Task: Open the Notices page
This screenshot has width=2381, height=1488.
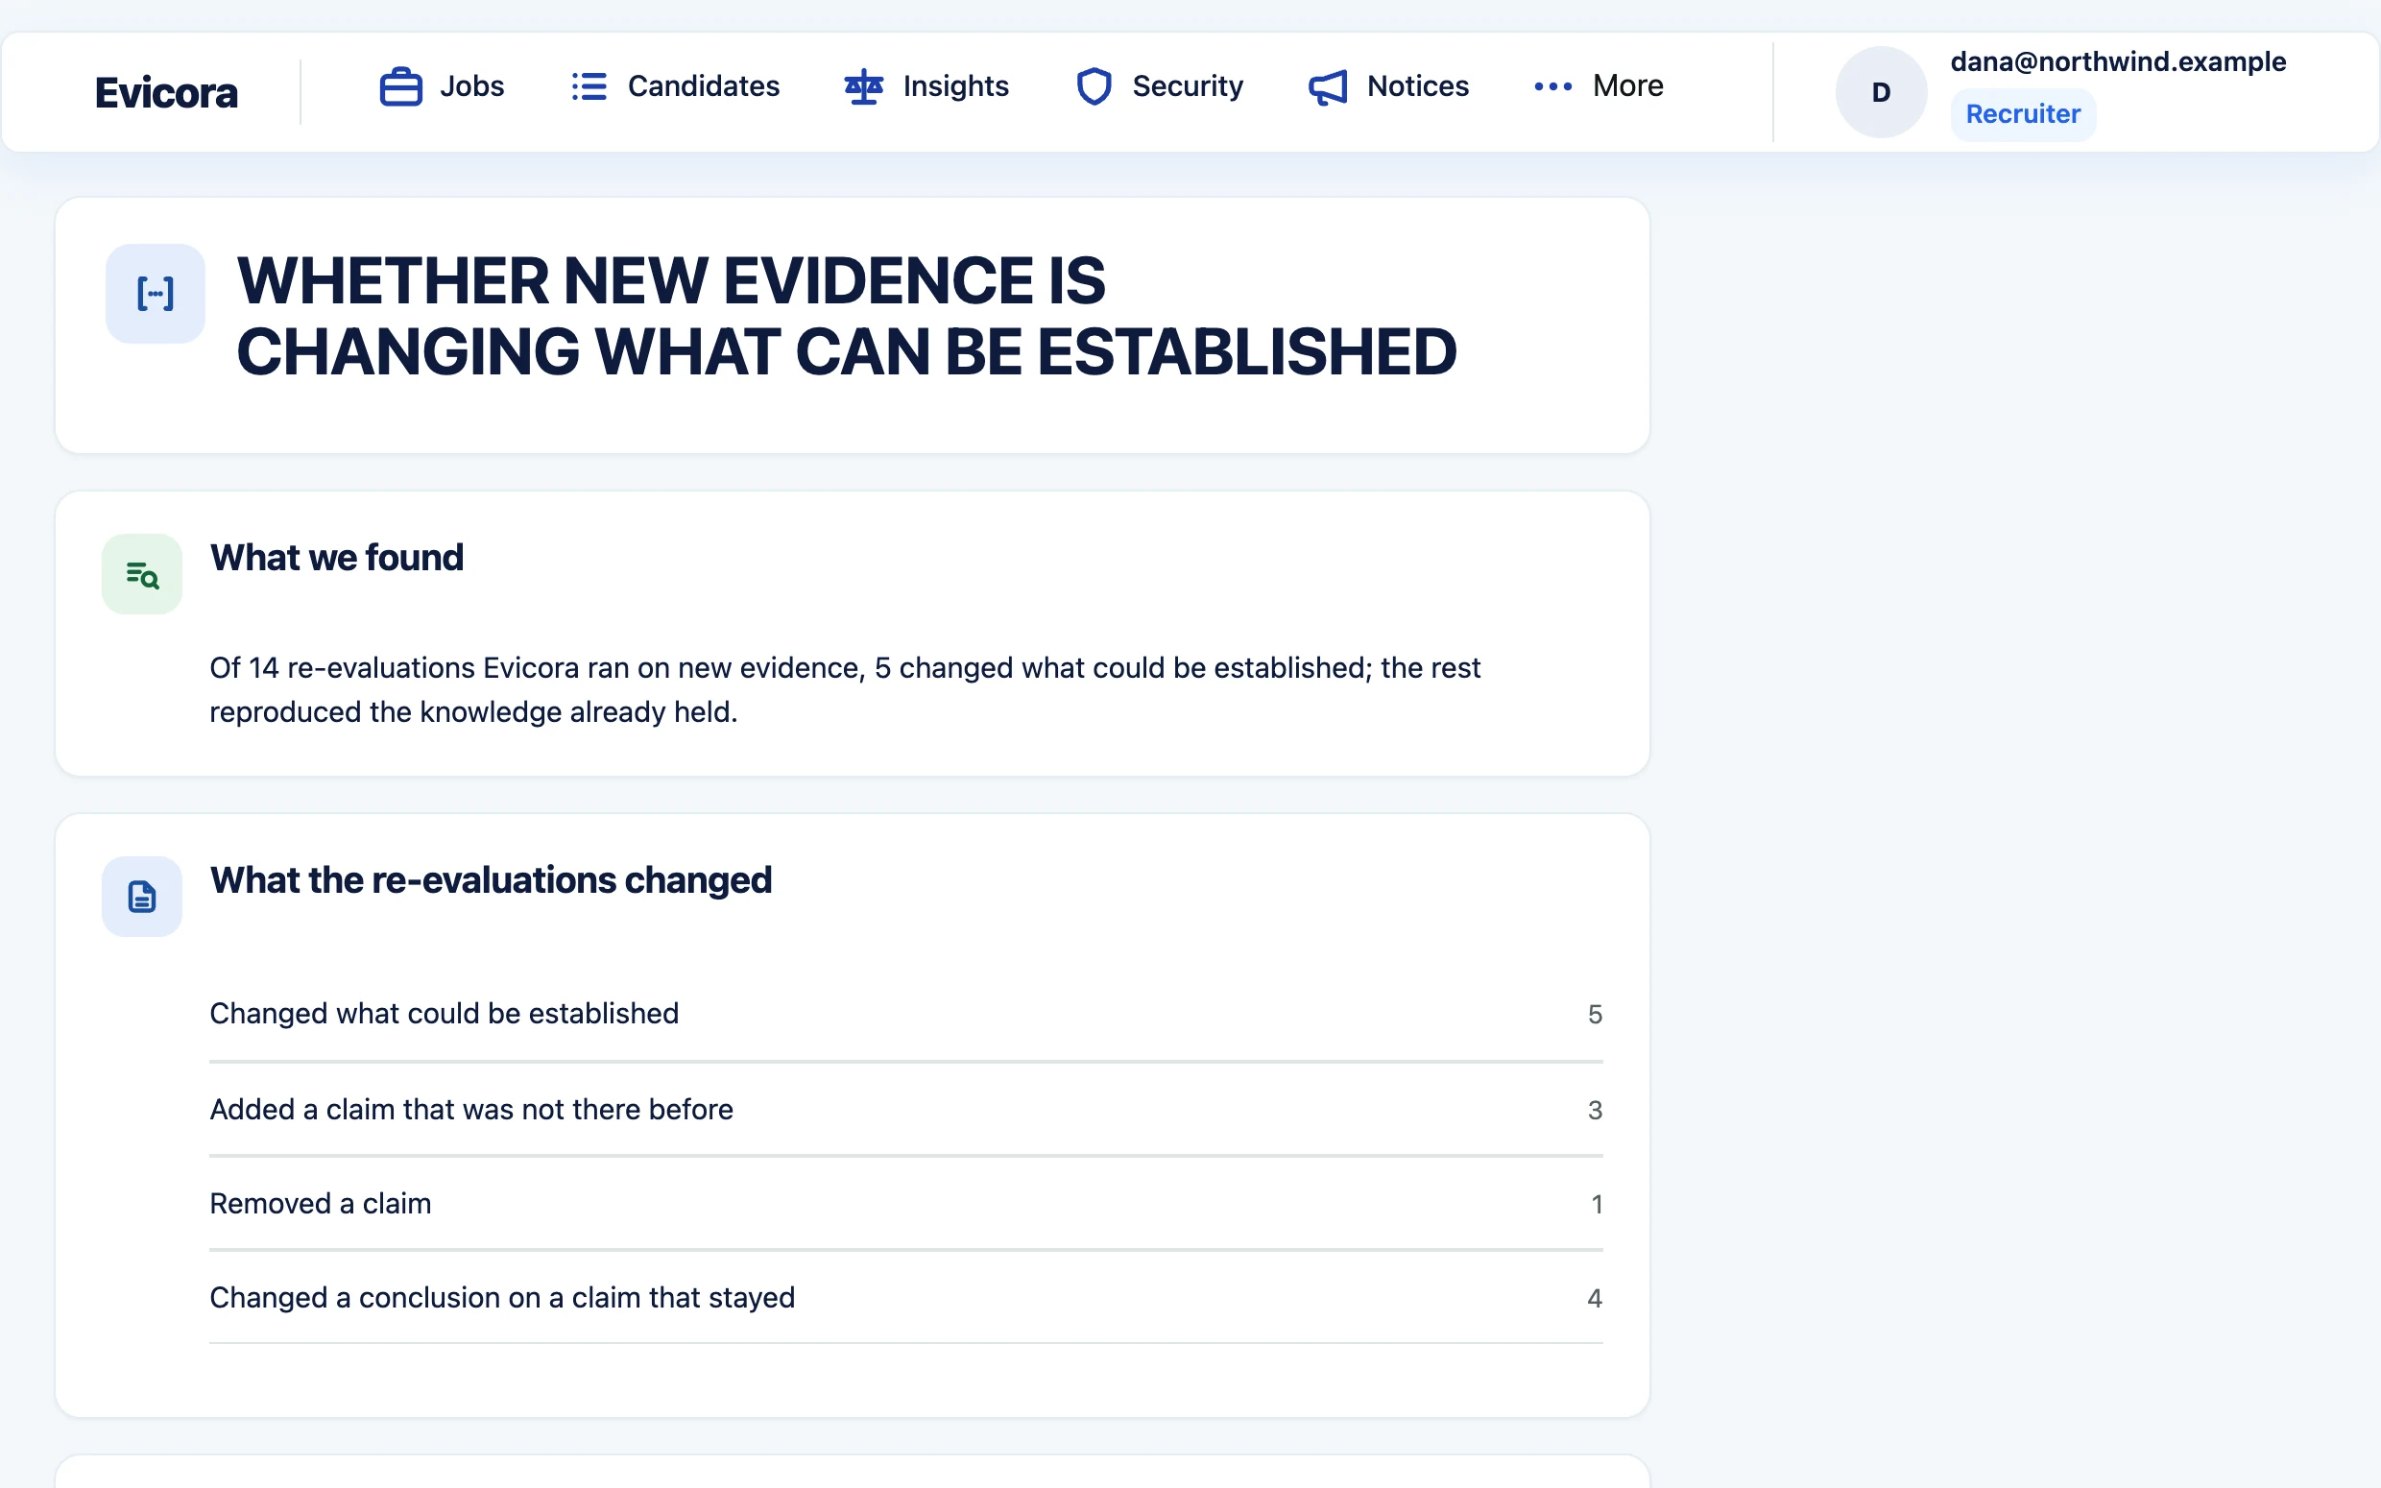Action: click(x=1387, y=86)
